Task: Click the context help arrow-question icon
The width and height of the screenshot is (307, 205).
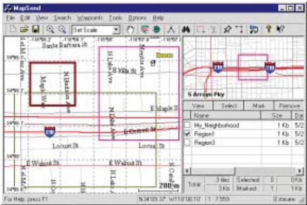Action: (280, 29)
